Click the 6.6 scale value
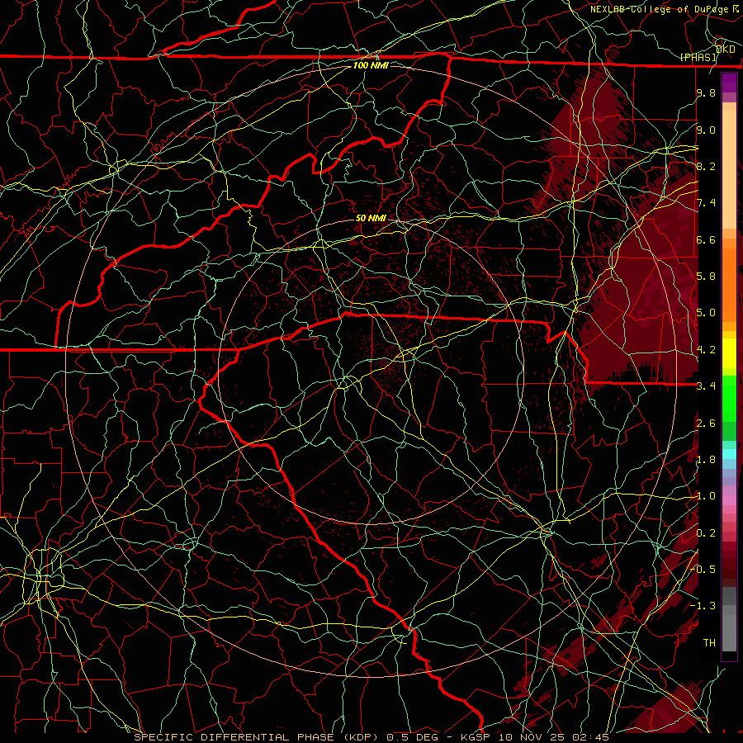This screenshot has height=743, width=743. 706,239
